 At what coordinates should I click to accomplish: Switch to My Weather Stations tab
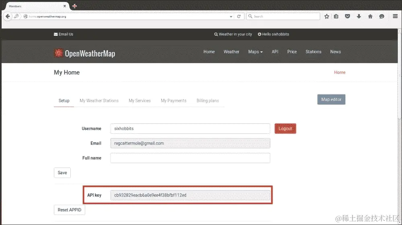pos(99,101)
